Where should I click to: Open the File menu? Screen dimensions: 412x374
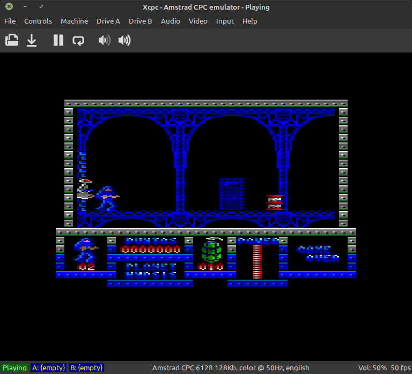(10, 21)
